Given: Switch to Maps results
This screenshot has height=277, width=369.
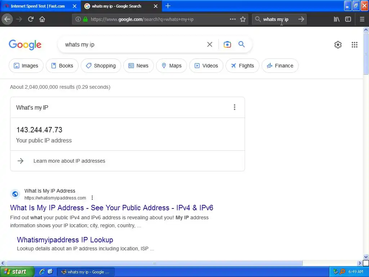Looking at the screenshot, I should tap(171, 66).
